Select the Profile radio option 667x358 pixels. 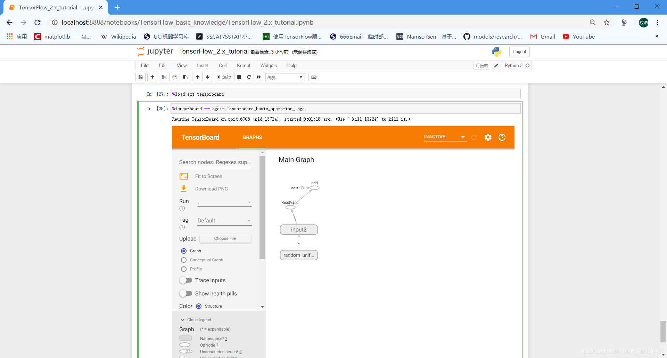(184, 269)
